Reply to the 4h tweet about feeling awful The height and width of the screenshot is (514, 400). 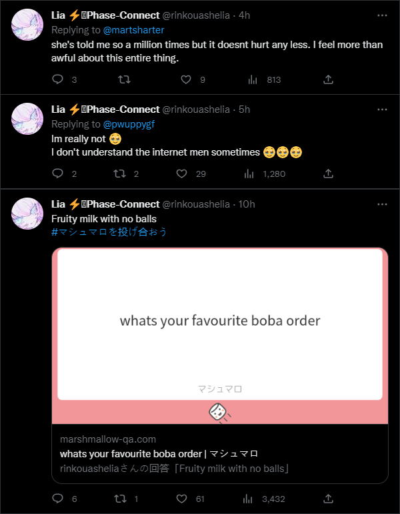click(58, 79)
